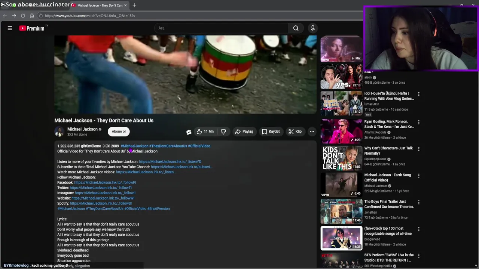Click the browser back arrow
Screen dimensions: 479x269
(x=4, y=16)
